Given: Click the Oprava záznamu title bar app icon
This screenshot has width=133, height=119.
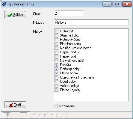Looking at the screenshot, I should click(4, 4).
